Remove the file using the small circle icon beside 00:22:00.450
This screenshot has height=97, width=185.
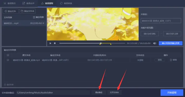43,23
